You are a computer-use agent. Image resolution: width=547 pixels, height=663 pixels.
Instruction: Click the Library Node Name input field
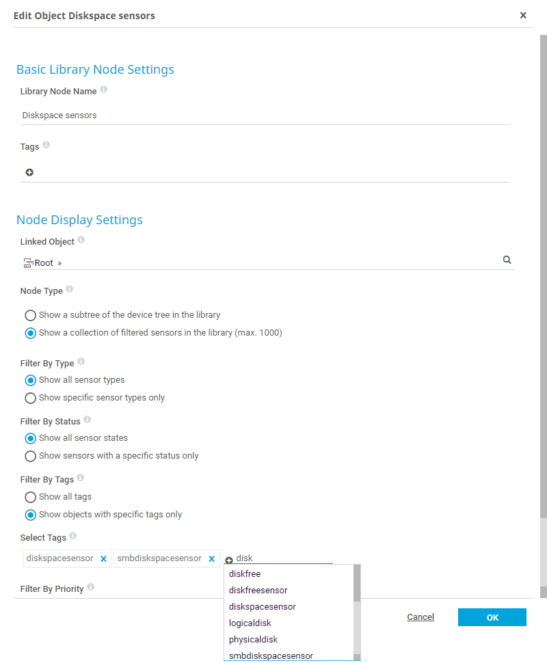pos(265,116)
